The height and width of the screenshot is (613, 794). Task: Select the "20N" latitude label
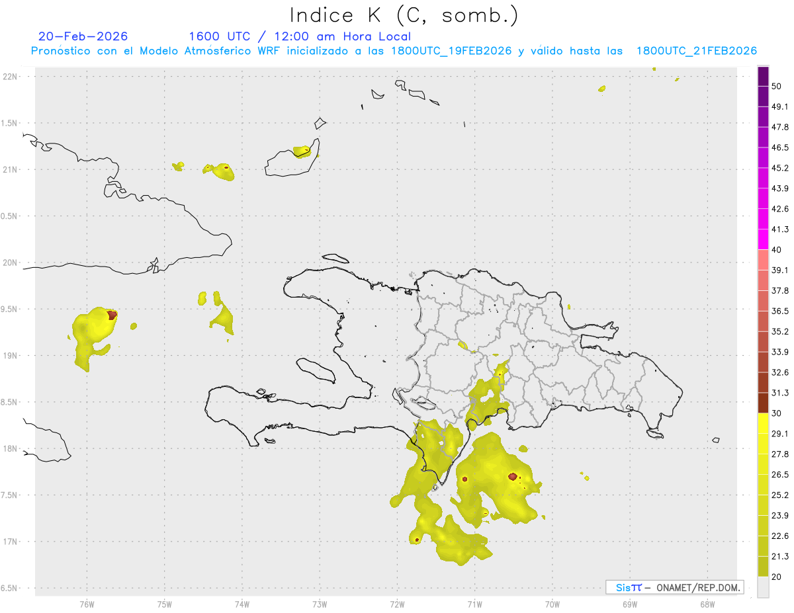[x=10, y=263]
